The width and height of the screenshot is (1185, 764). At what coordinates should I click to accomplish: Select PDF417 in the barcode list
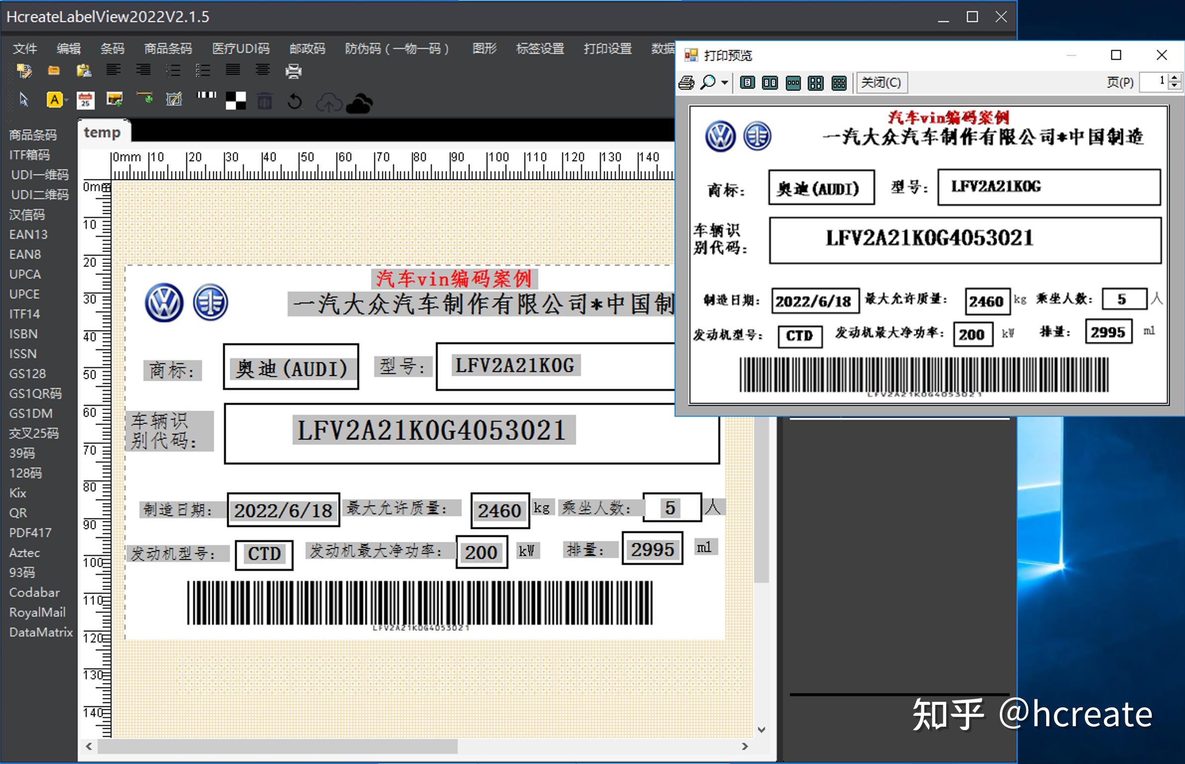point(30,533)
